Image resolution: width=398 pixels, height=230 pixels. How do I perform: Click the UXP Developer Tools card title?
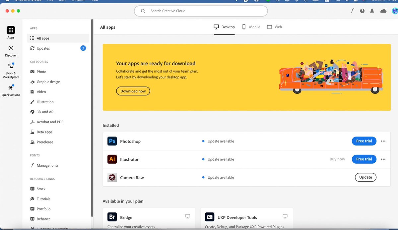click(237, 218)
